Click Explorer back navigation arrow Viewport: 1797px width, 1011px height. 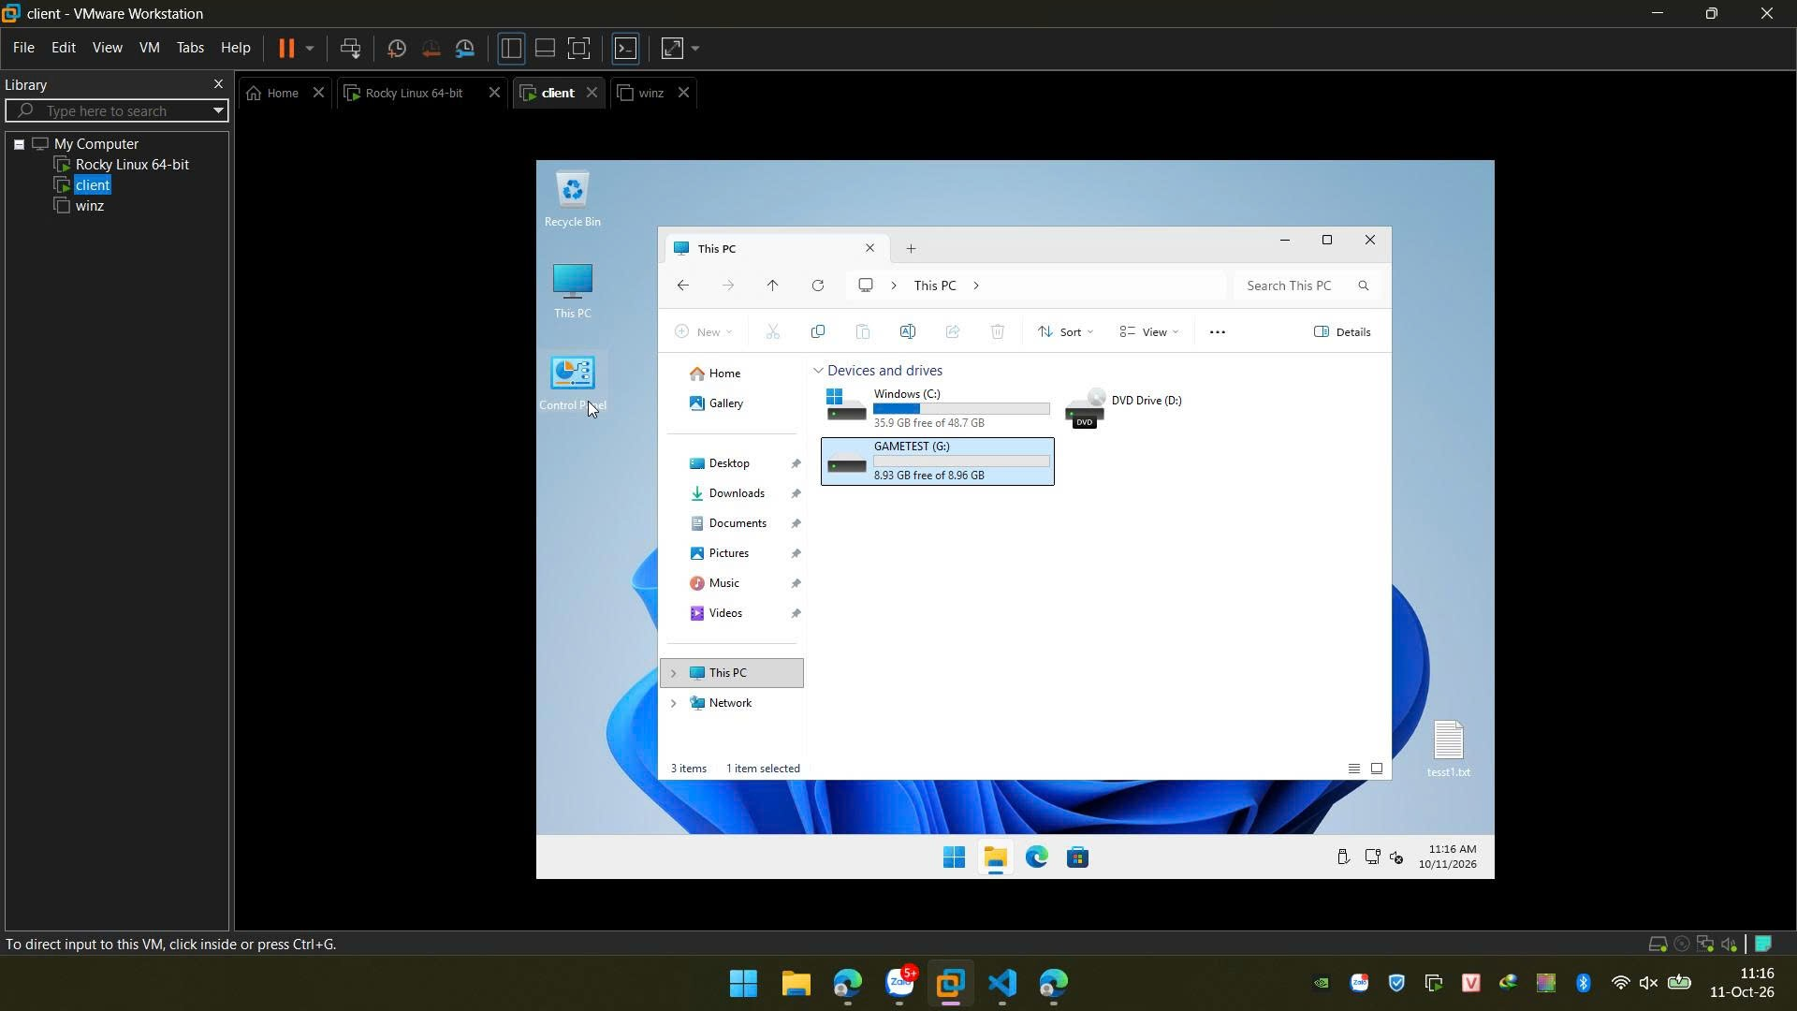tap(683, 286)
